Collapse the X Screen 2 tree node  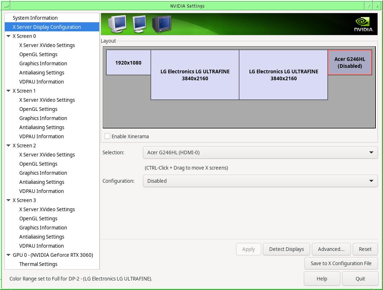[8, 146]
